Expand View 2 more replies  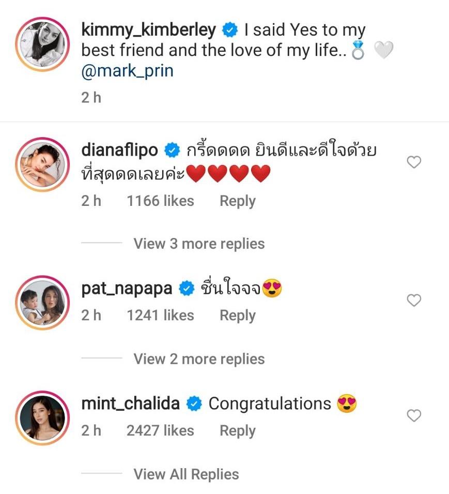[x=199, y=359]
